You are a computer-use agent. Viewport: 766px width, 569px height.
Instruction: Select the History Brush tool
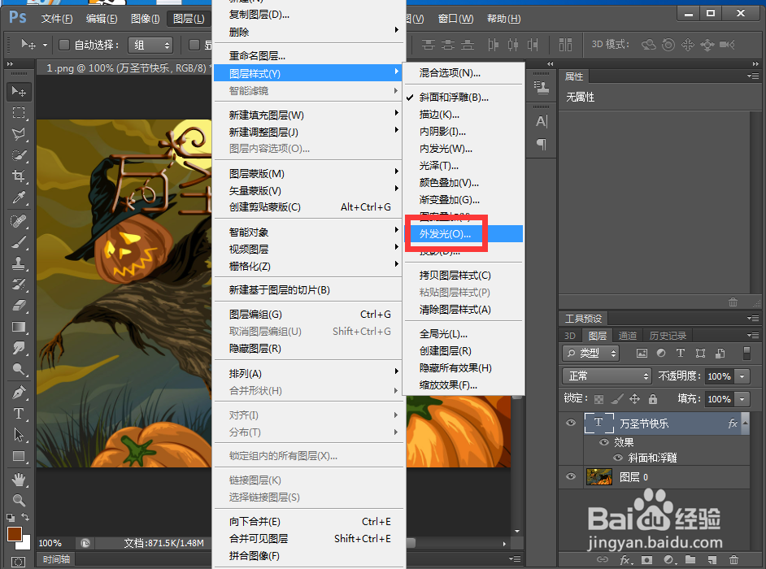[x=19, y=284]
